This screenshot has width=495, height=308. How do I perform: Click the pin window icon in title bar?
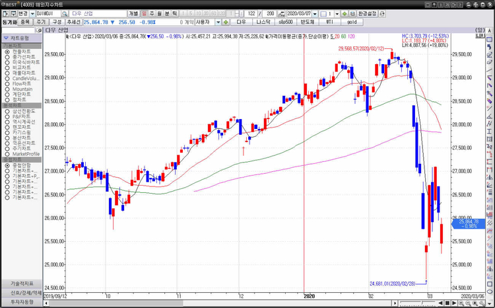434,5
